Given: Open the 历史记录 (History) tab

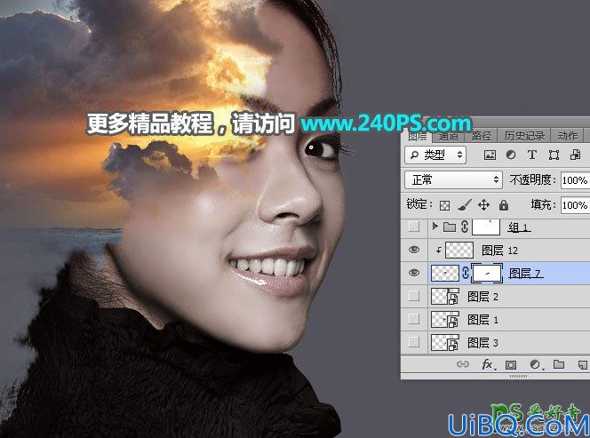Looking at the screenshot, I should 524,136.
